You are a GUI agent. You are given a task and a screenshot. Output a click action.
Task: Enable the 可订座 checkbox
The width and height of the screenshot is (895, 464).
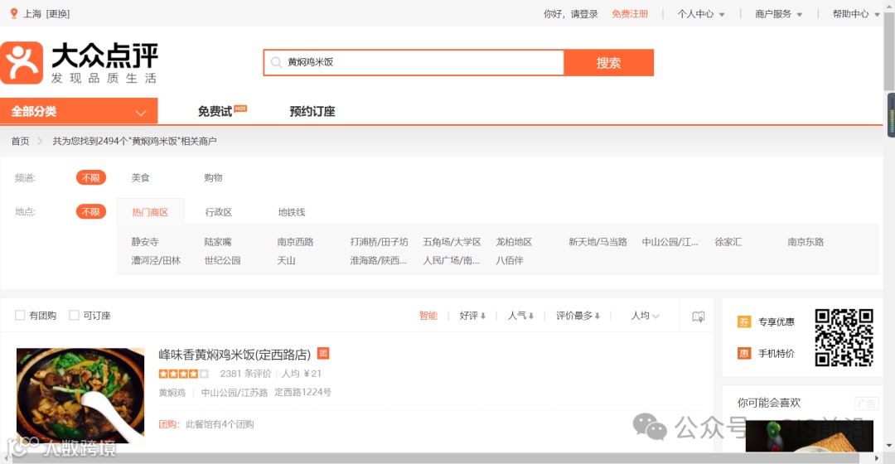74,315
